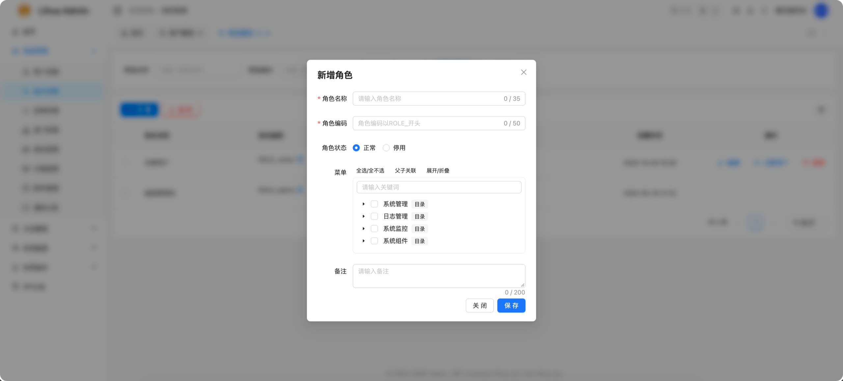Select the 停用 status radio button
The height and width of the screenshot is (381, 843).
point(386,148)
